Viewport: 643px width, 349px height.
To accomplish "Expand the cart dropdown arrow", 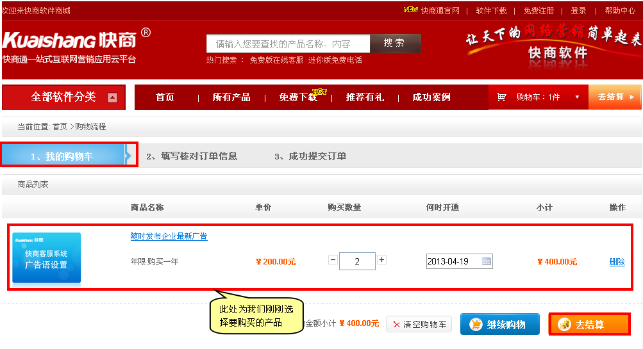I will coord(577,97).
